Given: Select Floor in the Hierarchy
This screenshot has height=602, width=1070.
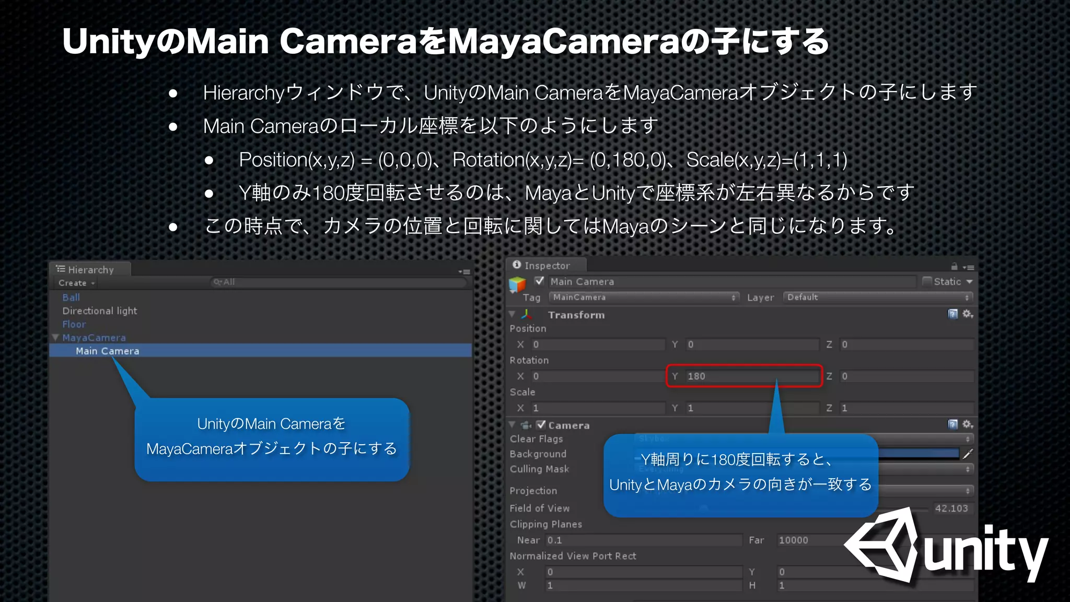Looking at the screenshot, I should tap(74, 325).
